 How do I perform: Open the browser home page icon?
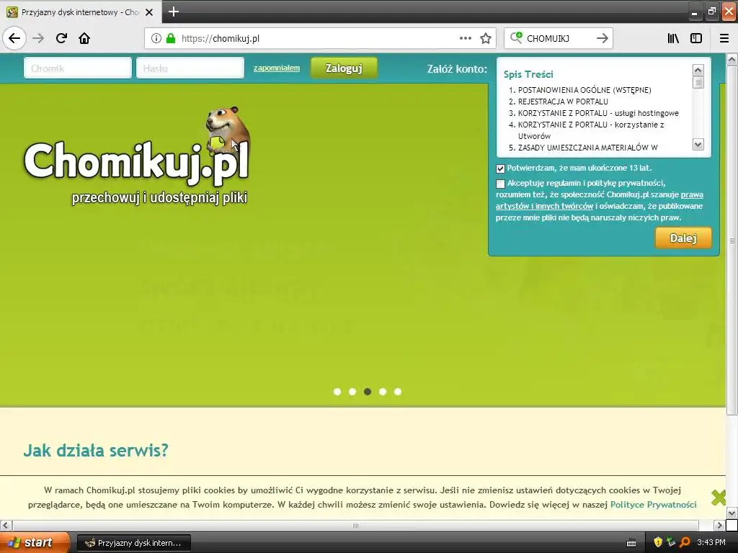pyautogui.click(x=84, y=39)
